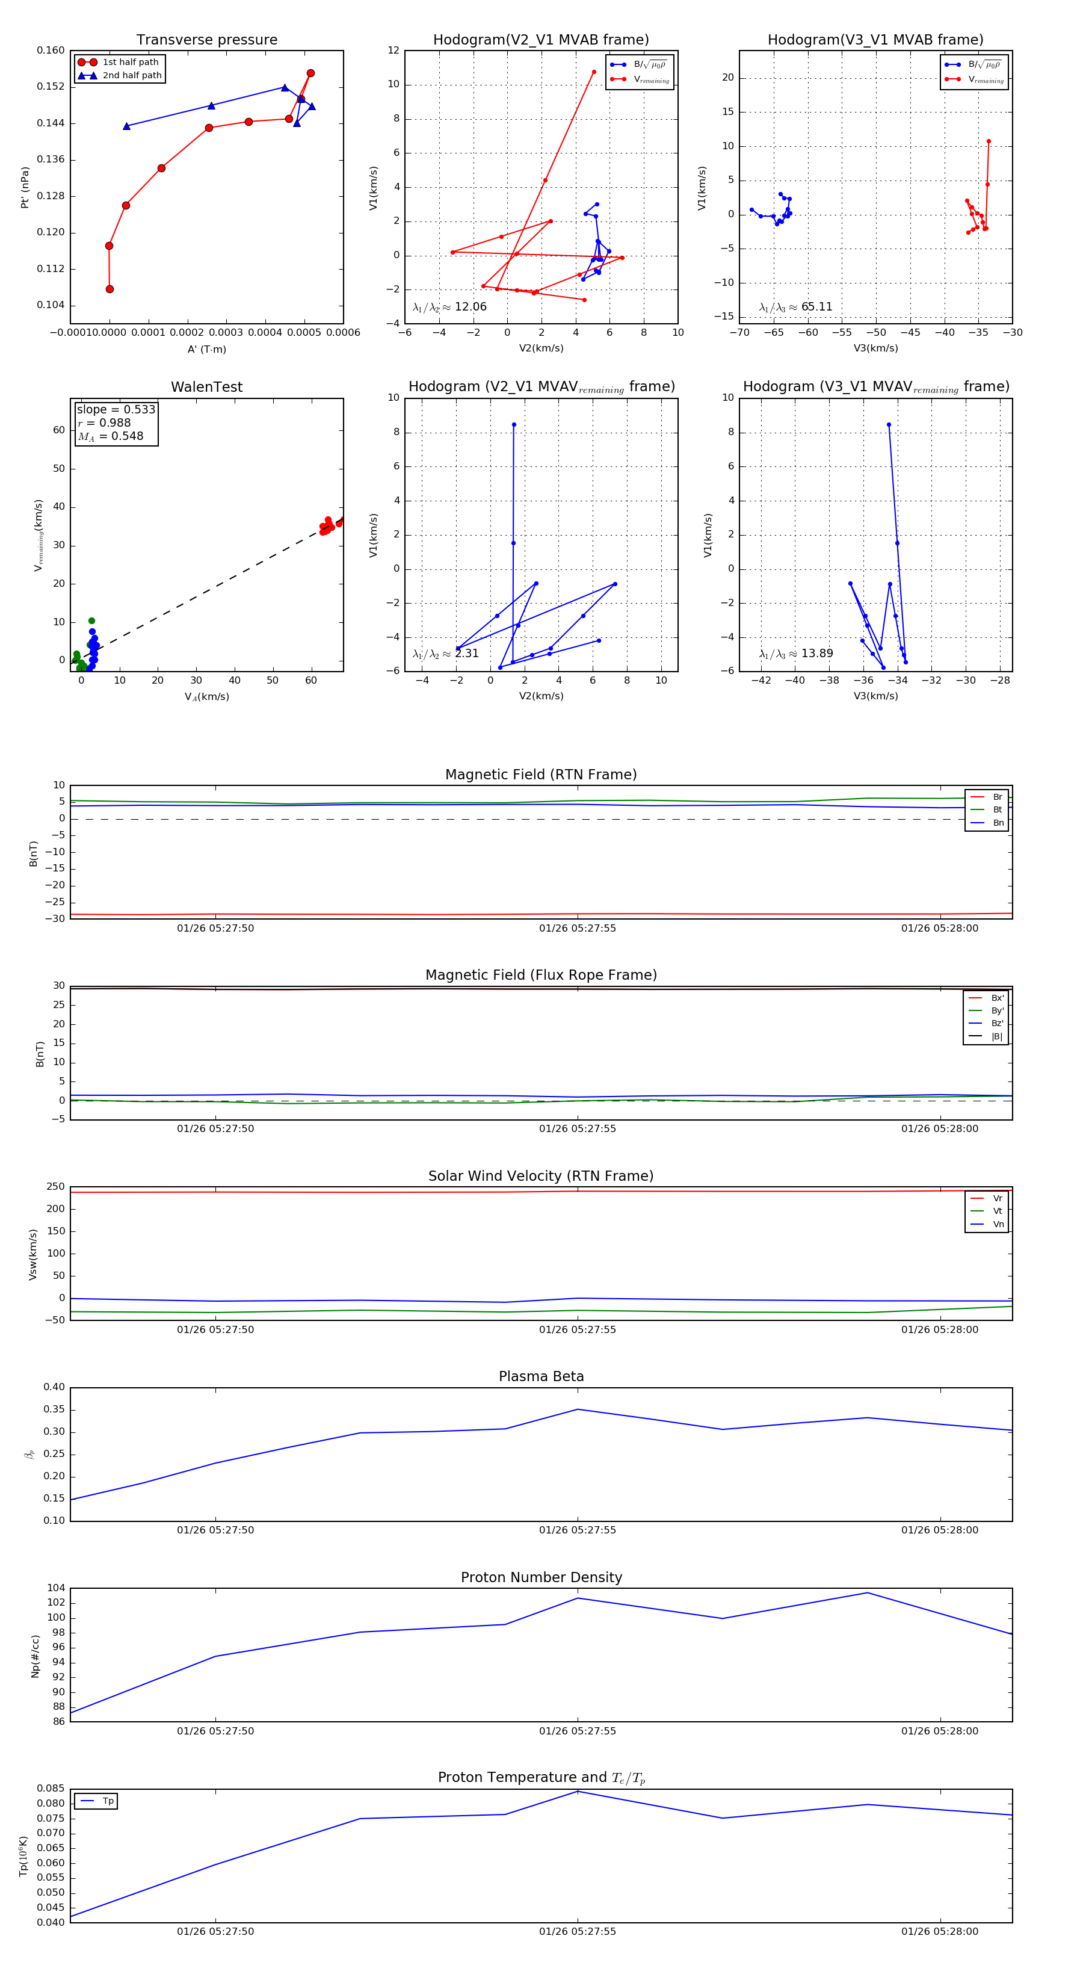Click the By' legend entry
This screenshot has height=1986, width=1083.
[x=986, y=1010]
